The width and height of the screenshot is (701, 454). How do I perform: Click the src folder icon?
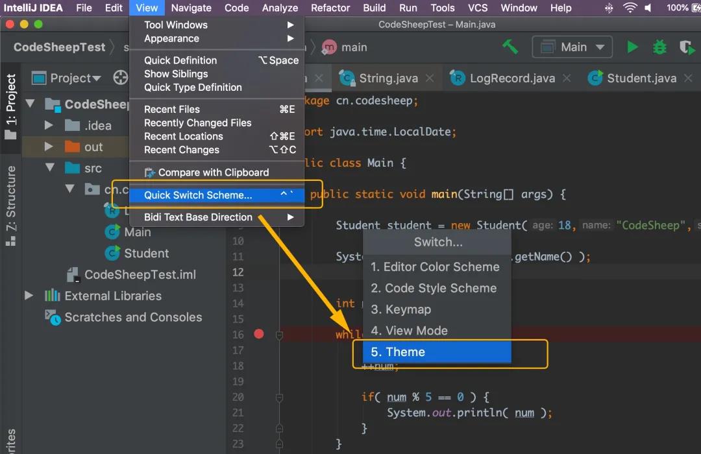[72, 168]
